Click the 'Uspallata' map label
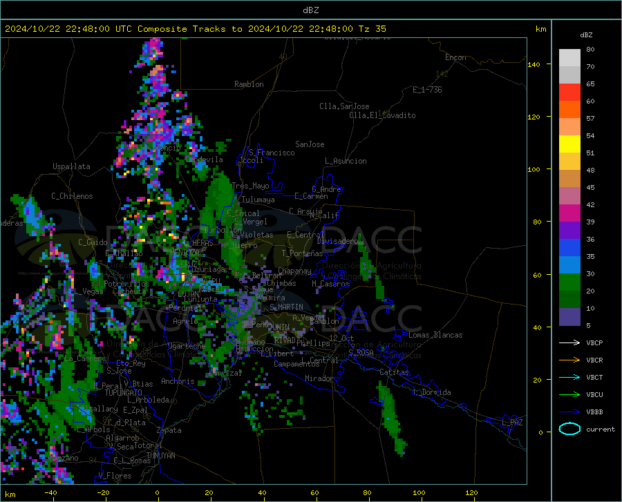Screen dimensions: 622x502 click(x=71, y=166)
